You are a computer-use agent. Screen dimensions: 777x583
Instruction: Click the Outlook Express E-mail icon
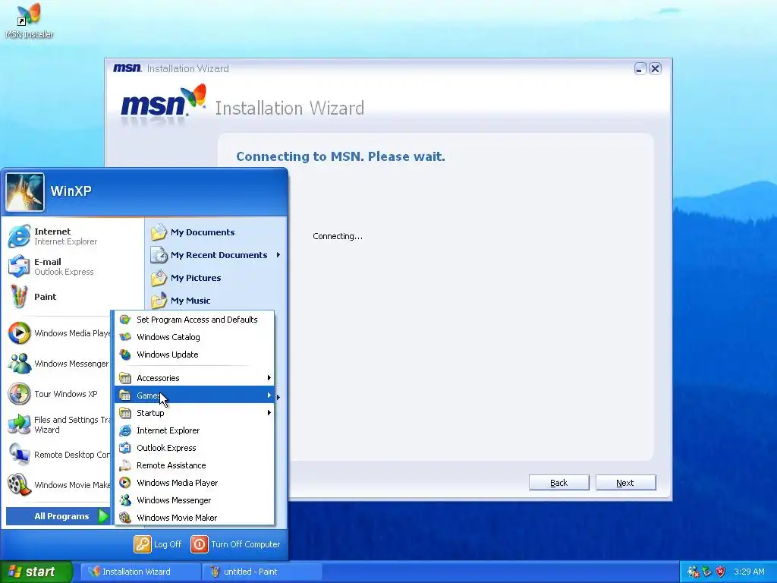click(19, 266)
